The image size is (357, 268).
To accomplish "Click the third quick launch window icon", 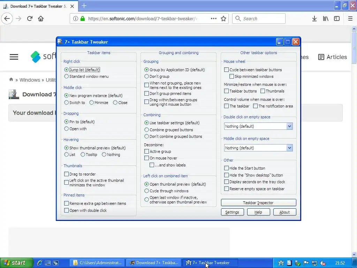I will pyautogui.click(x=56, y=263).
